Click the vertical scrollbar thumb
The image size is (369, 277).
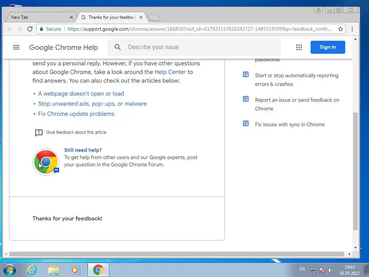[x=355, y=171]
